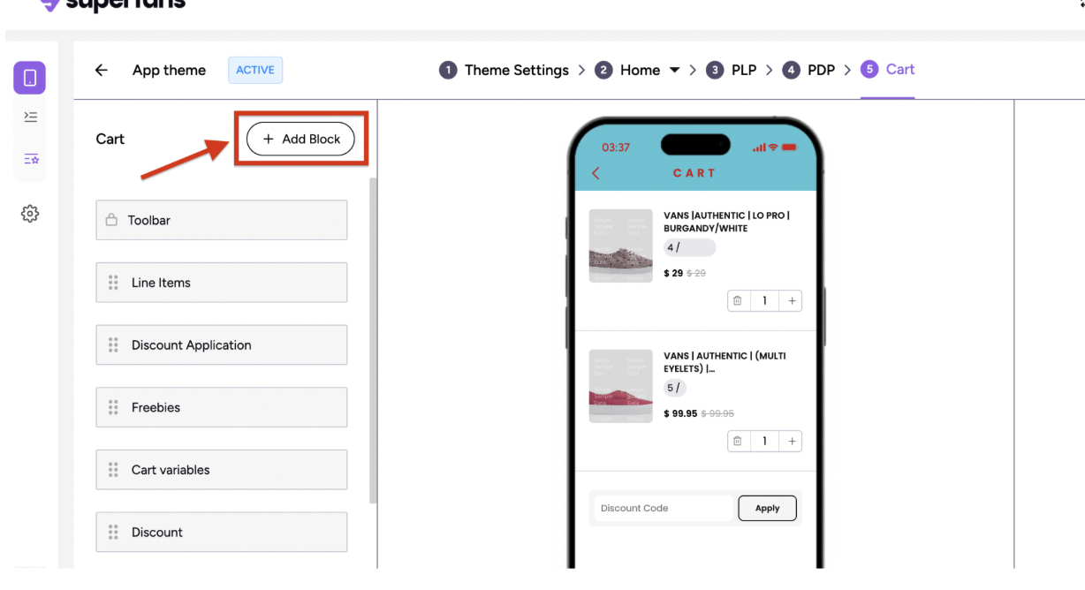Open the indented list icon in sidebar

click(x=30, y=117)
